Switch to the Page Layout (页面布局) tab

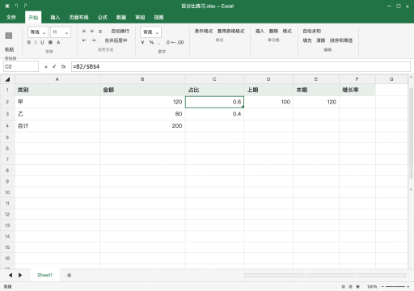point(78,17)
